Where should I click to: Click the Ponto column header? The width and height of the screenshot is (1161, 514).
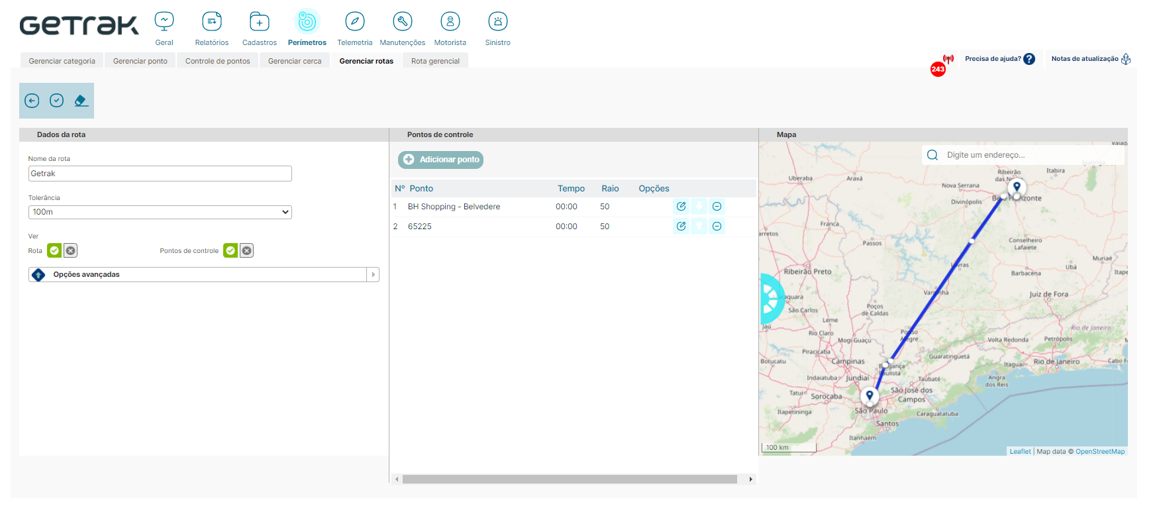[x=421, y=189]
